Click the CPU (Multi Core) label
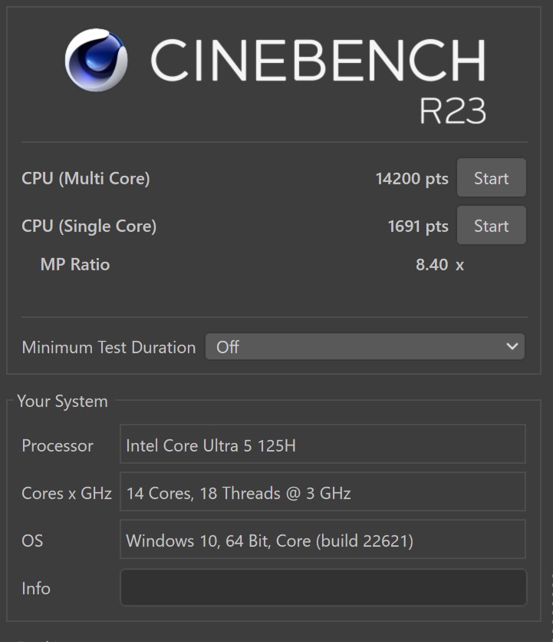Viewport: 553px width, 642px height. pos(86,178)
